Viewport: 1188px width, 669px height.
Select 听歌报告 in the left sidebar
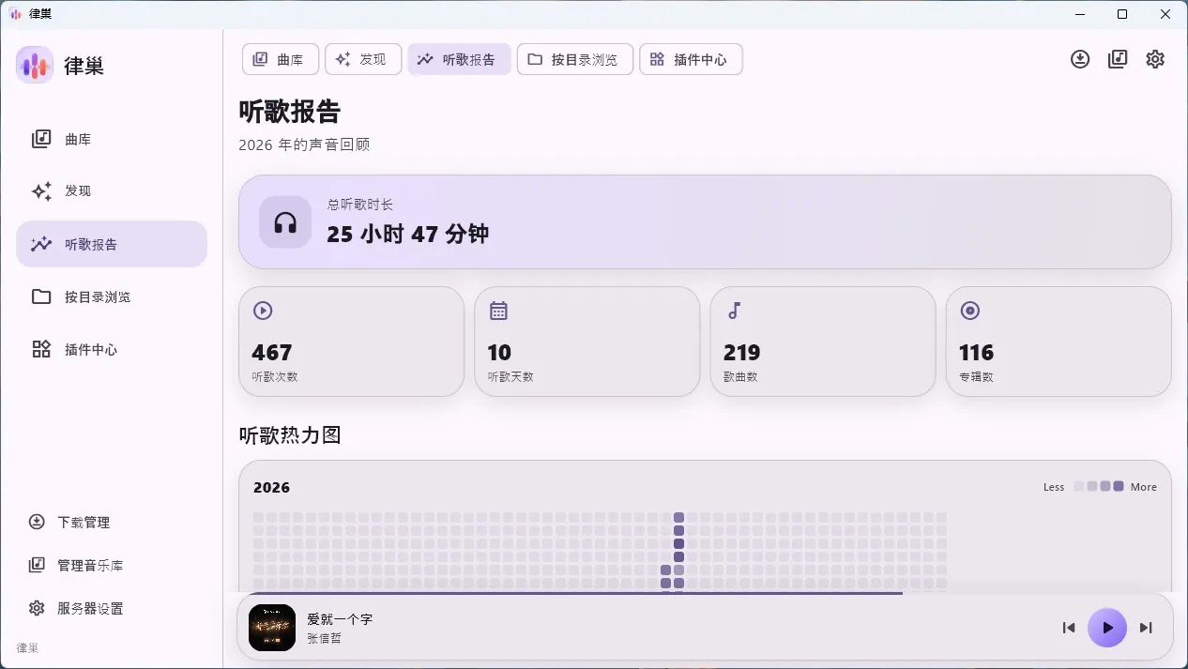point(112,244)
